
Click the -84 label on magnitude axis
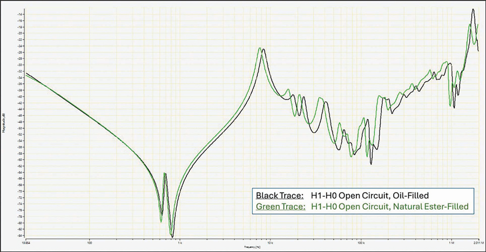point(19,235)
